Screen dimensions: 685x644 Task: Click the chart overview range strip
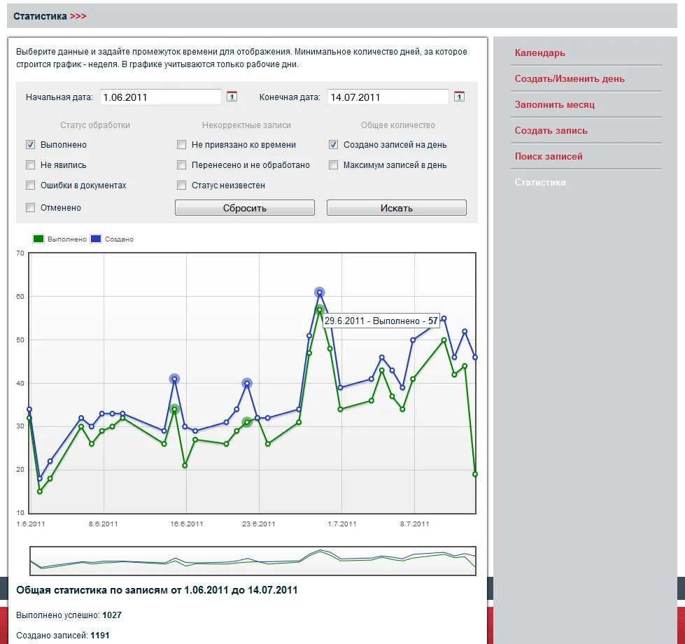click(x=253, y=561)
